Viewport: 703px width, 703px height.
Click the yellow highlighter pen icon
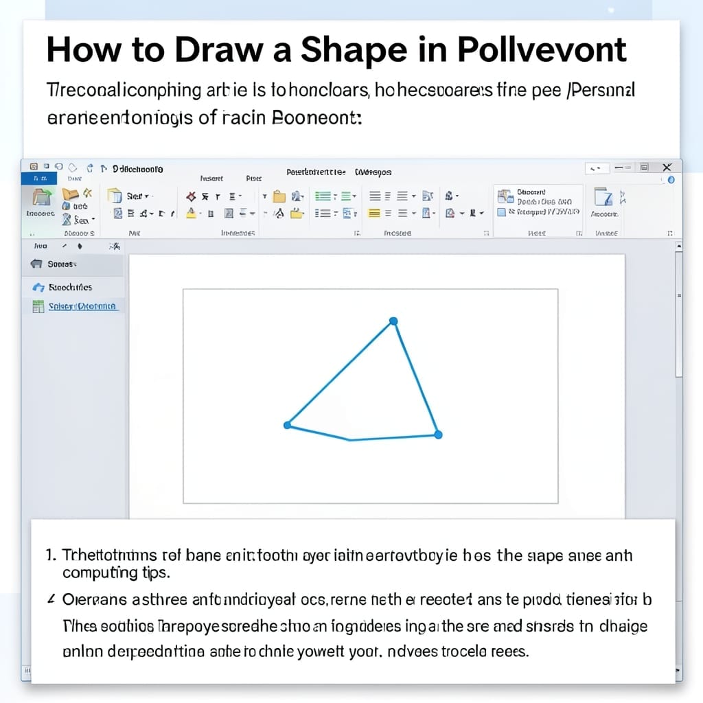click(191, 213)
